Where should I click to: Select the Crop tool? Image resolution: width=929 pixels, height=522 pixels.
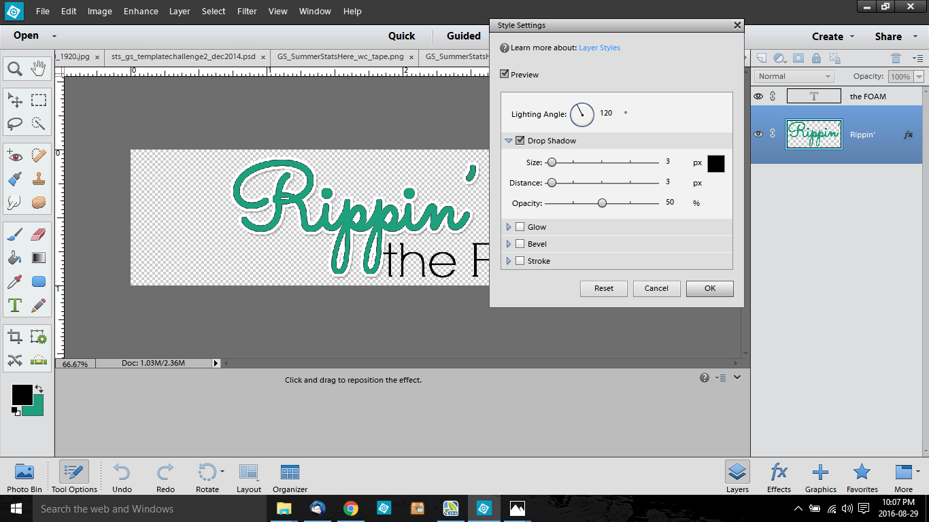click(x=14, y=336)
